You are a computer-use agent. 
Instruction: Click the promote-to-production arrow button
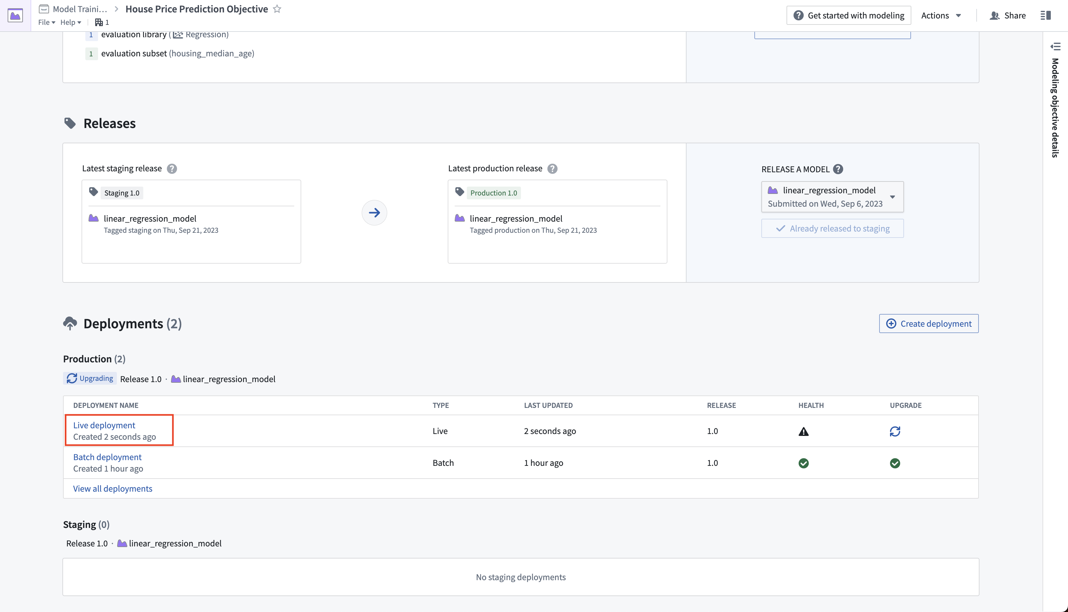[374, 213]
